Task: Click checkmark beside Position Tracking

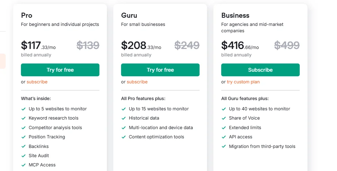Action: 23,137
